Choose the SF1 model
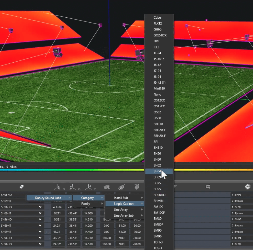 tap(159, 142)
